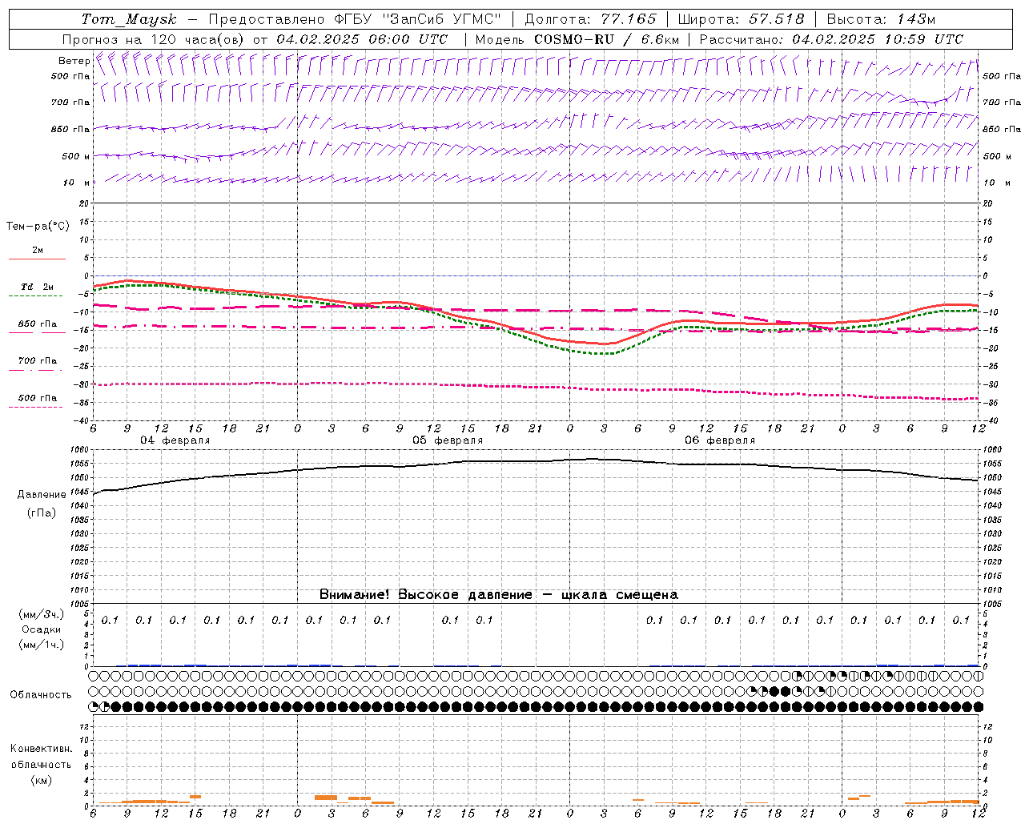The width and height of the screenshot is (1025, 820).
Task: Click the Tom_Maysk station title
Action: 128,19
